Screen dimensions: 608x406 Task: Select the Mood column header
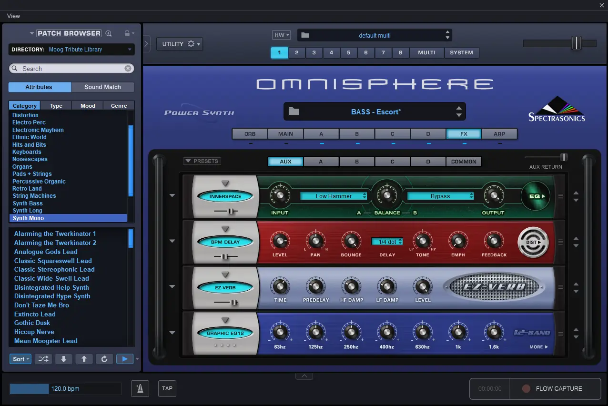coord(88,106)
